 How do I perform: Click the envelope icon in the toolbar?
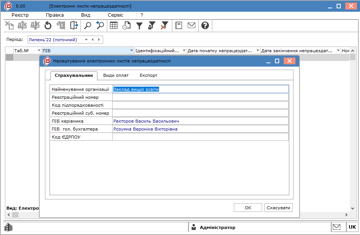coord(192,25)
